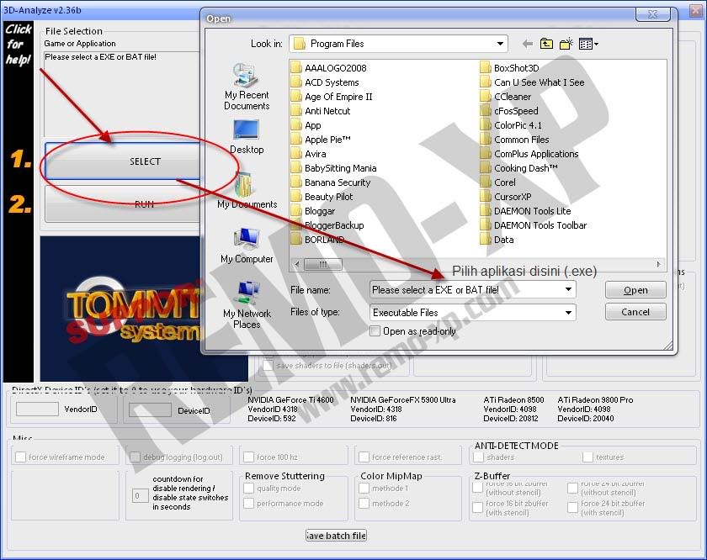The height and width of the screenshot is (560, 707).
Task: Click the Back arrow icon in Open dialog
Action: pos(528,44)
